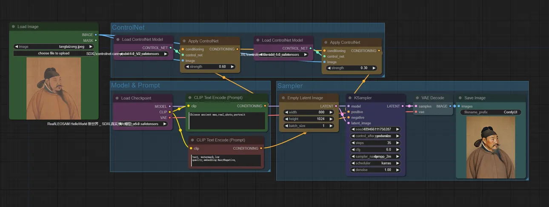Click the choose file to upload button
The width and height of the screenshot is (549, 207).
coord(53,54)
